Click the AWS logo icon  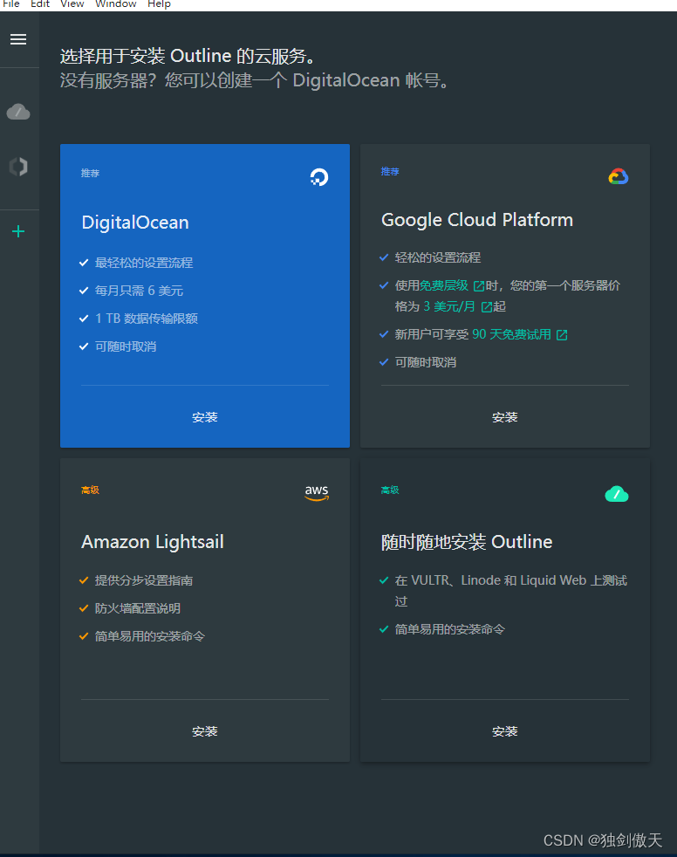[317, 492]
